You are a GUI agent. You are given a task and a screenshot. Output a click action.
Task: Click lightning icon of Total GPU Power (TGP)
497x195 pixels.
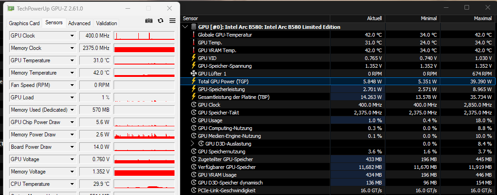(194, 81)
